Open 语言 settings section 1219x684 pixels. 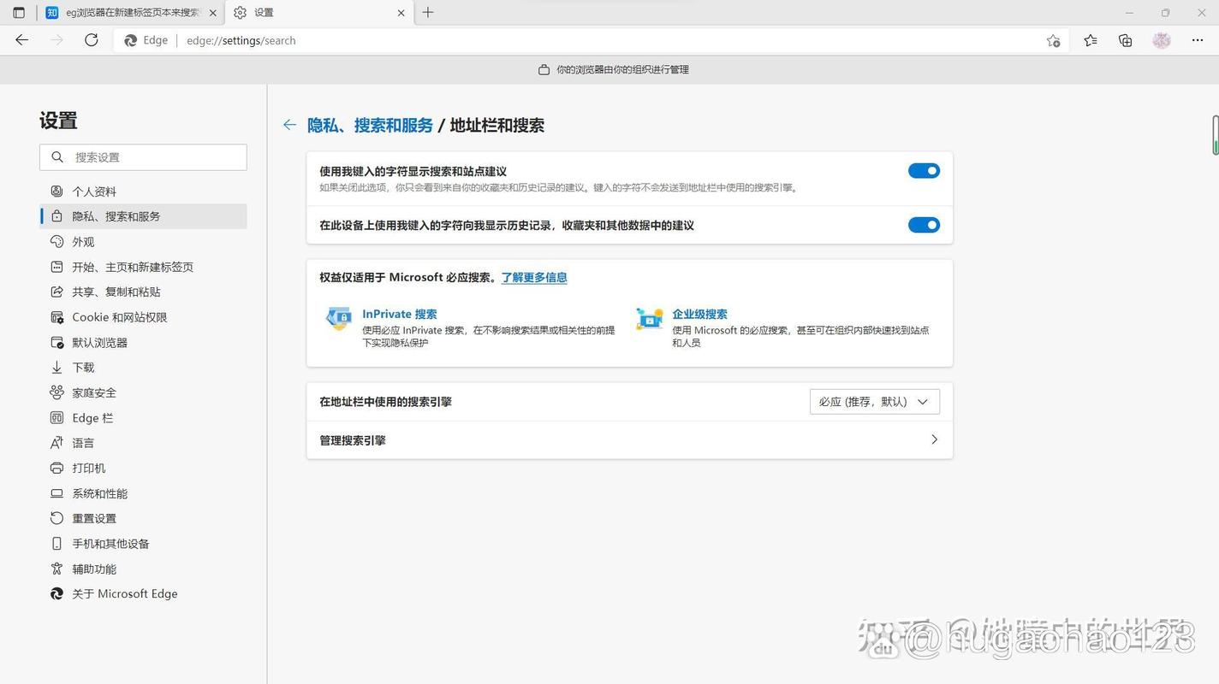(x=143, y=443)
